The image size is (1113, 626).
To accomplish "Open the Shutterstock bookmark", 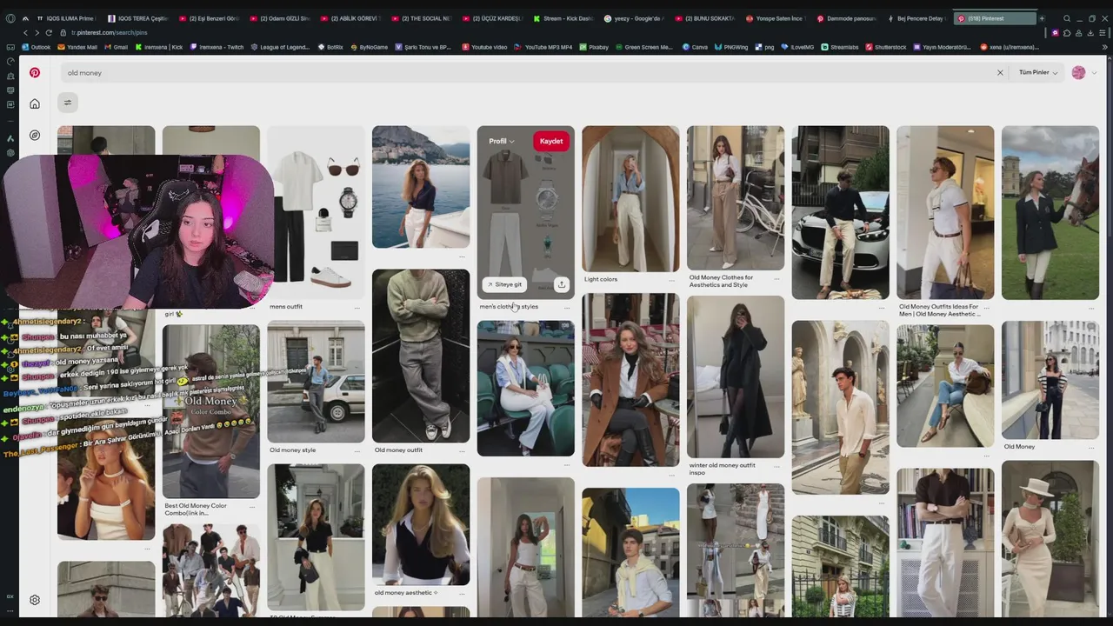I will pyautogui.click(x=886, y=47).
